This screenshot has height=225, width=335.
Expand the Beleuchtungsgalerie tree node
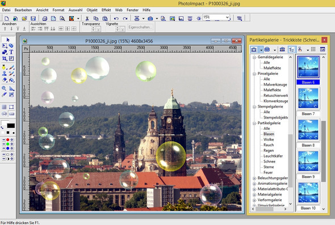254,178
